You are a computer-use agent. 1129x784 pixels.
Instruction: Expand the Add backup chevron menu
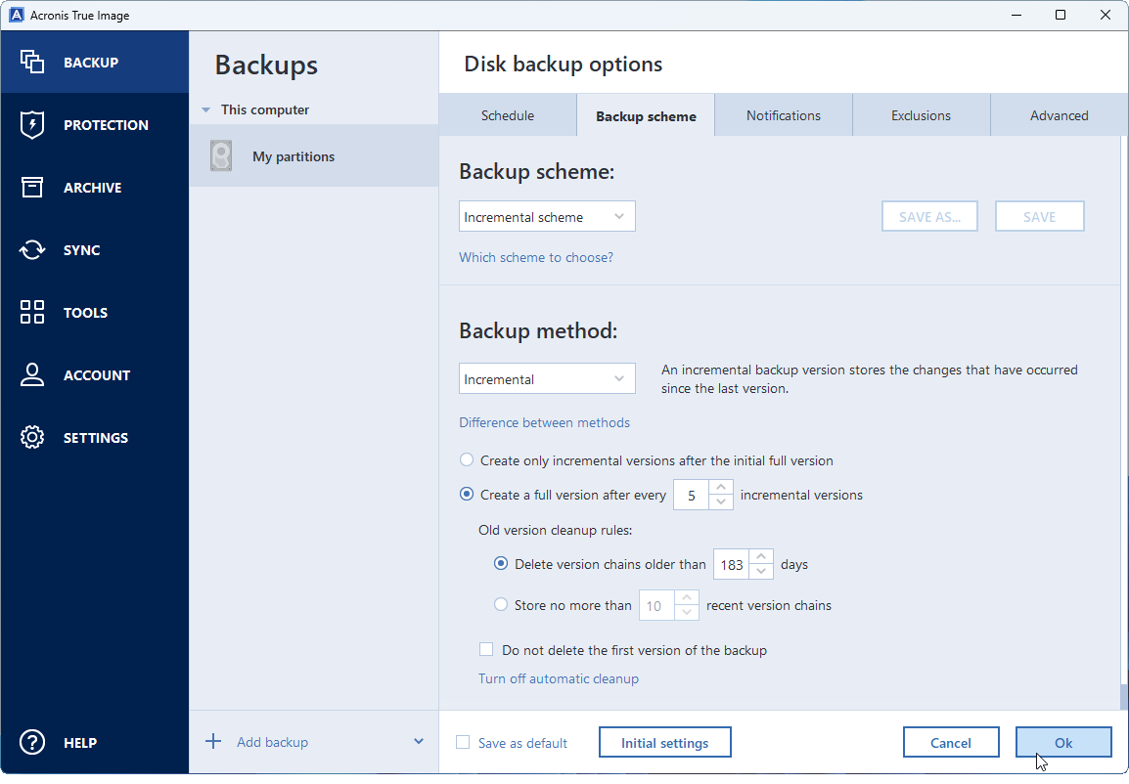(419, 742)
